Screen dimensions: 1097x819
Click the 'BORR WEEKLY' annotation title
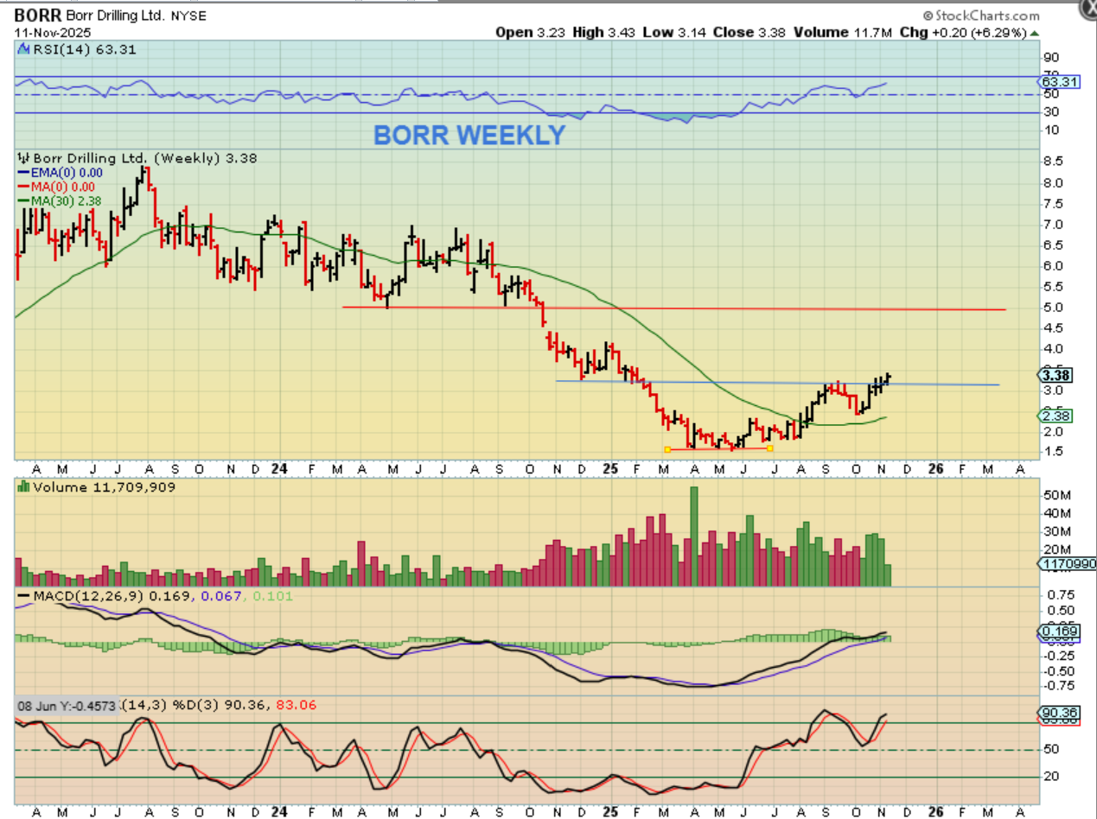click(469, 136)
